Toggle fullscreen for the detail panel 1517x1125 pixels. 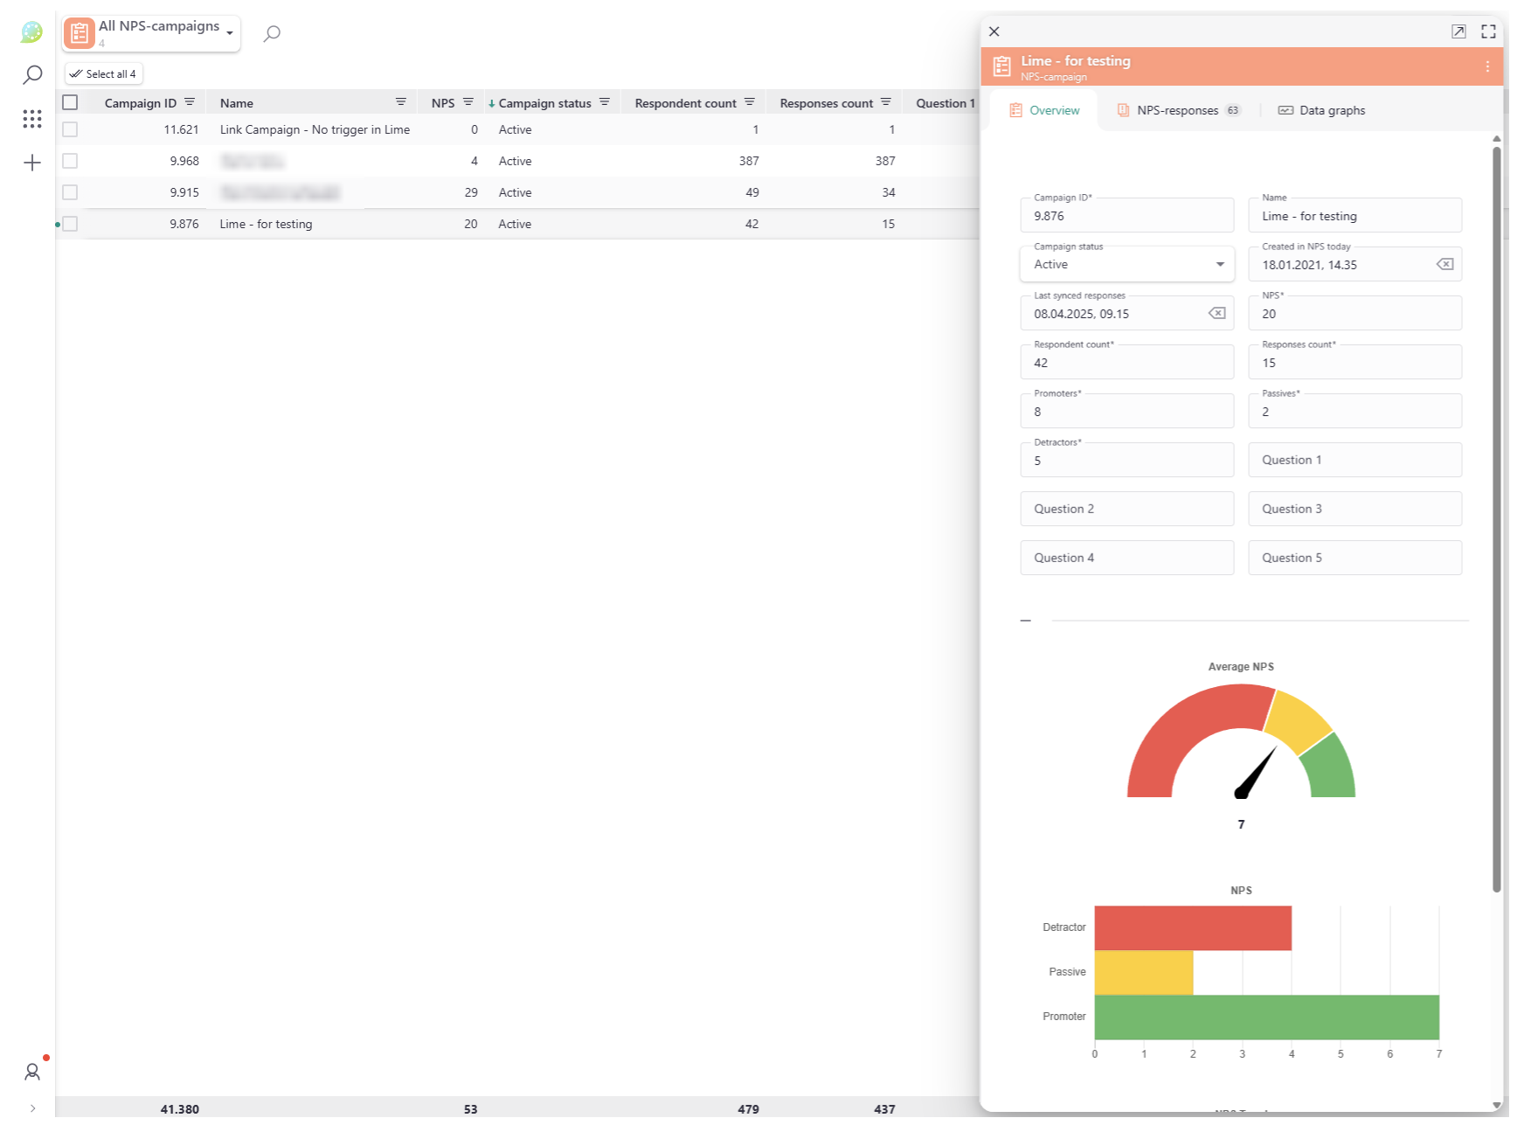pos(1488,31)
